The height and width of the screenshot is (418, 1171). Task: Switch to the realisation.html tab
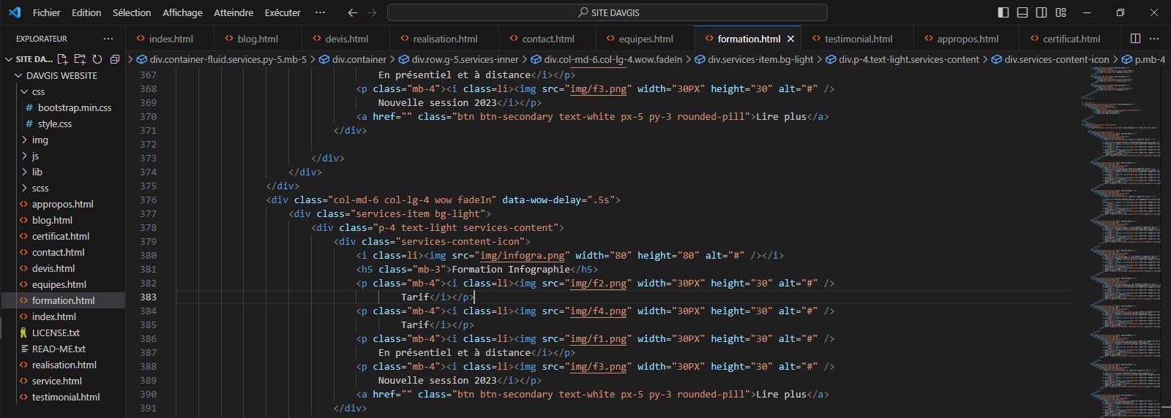tap(444, 39)
